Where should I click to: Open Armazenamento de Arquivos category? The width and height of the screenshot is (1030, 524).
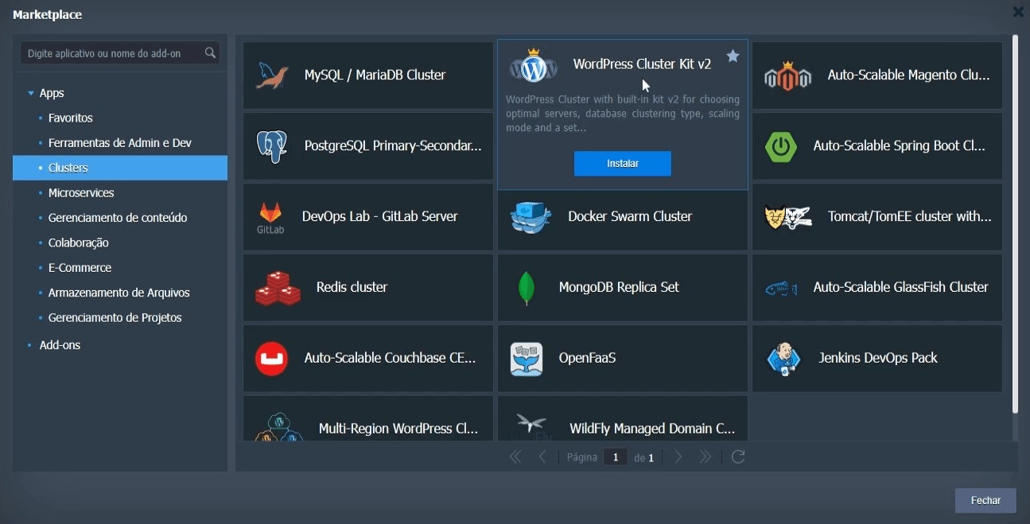(x=120, y=293)
